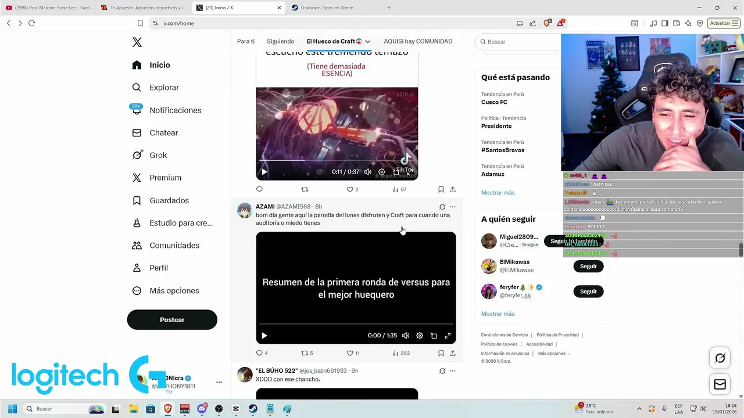
Task: Repost AZAMI post with 5 reposts
Action: pyautogui.click(x=307, y=353)
